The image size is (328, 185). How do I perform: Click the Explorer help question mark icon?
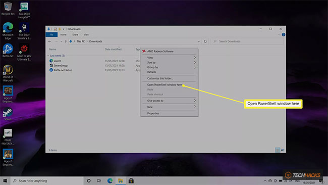(284, 34)
